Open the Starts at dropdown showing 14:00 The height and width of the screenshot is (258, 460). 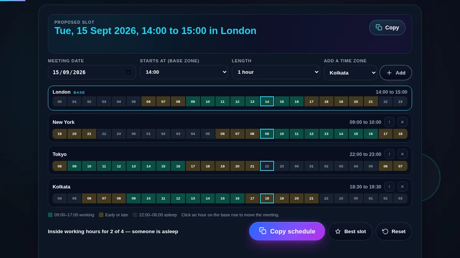pos(184,72)
